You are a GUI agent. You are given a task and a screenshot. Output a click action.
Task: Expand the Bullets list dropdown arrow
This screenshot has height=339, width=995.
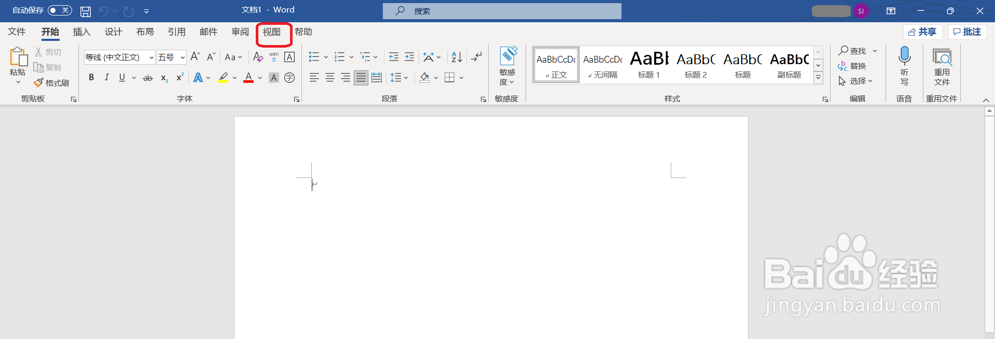(x=326, y=57)
